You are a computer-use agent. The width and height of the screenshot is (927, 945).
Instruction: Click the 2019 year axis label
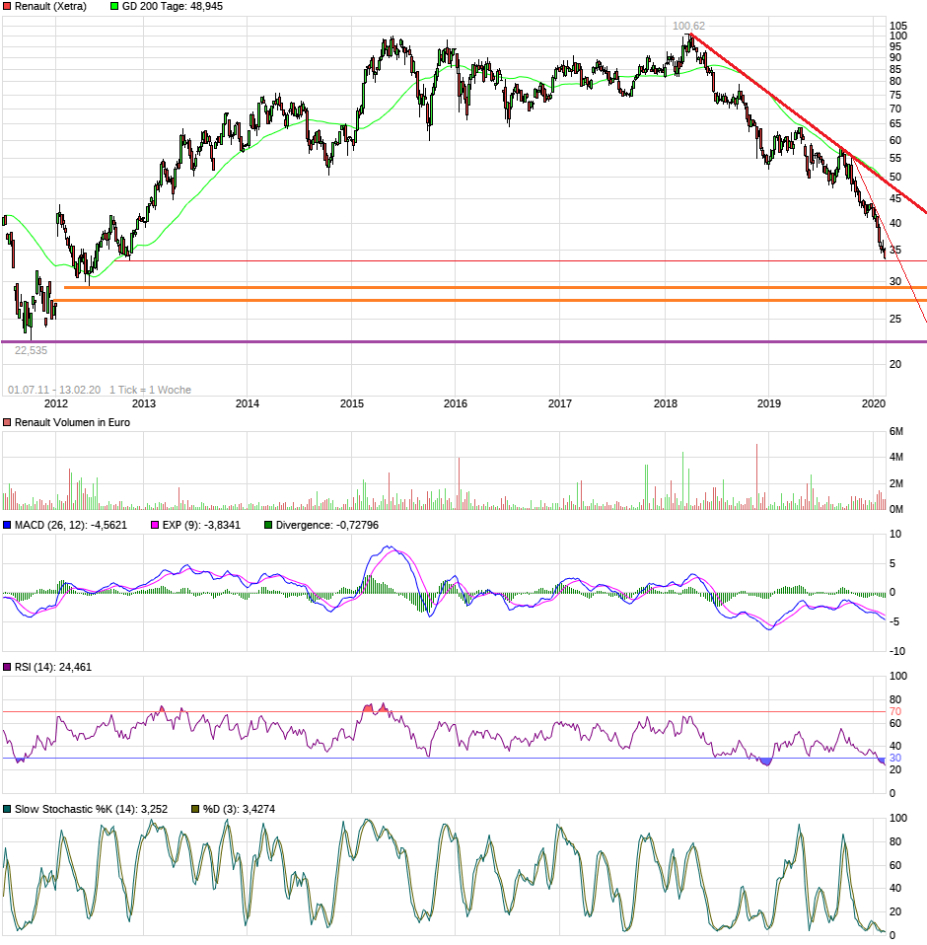pyautogui.click(x=769, y=403)
